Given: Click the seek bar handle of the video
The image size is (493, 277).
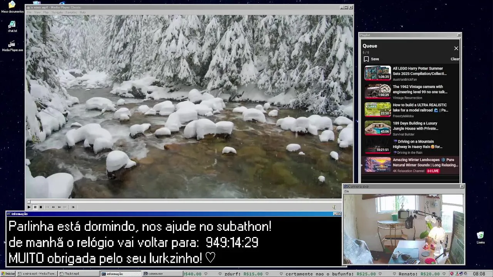Looking at the screenshot, I should [x=29, y=202].
